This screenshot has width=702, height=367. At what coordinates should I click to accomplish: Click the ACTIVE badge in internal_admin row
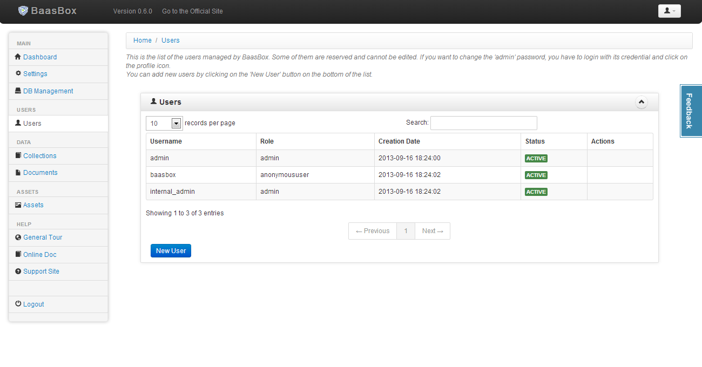point(536,192)
